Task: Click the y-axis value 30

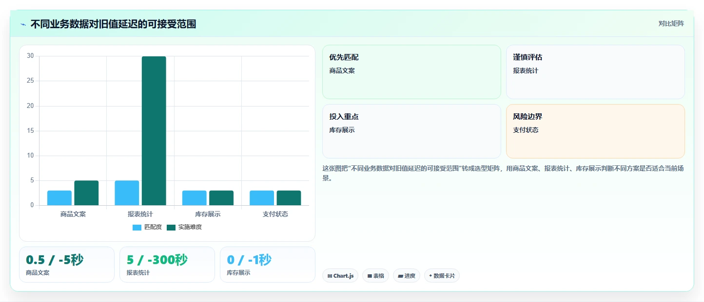Action: [30, 56]
